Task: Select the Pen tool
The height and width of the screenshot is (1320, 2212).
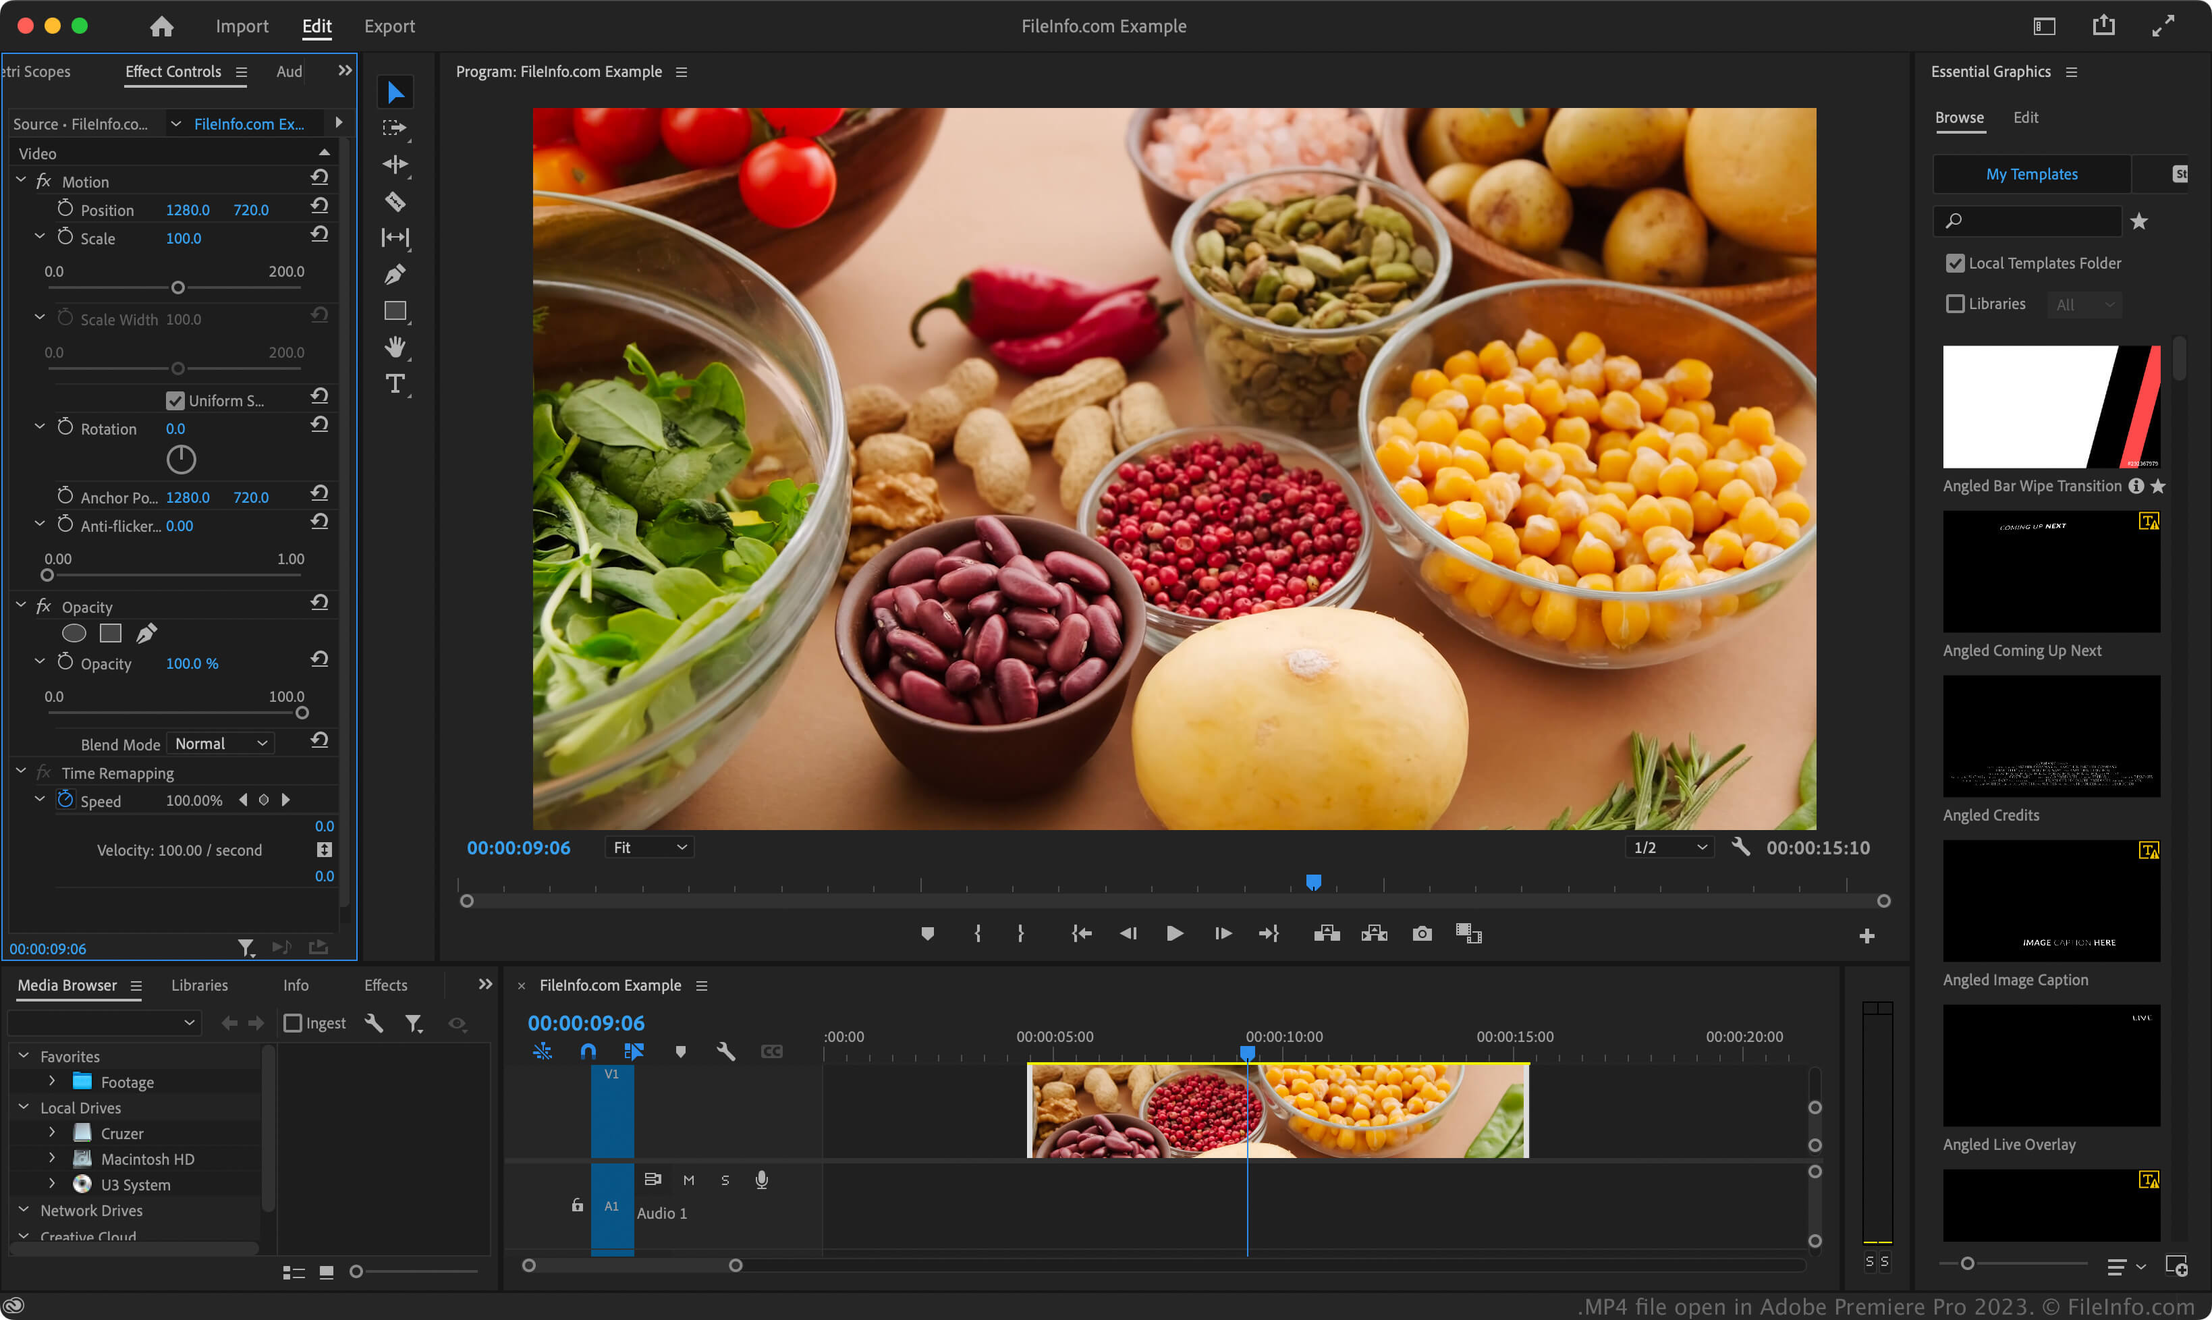Action: pyautogui.click(x=395, y=274)
